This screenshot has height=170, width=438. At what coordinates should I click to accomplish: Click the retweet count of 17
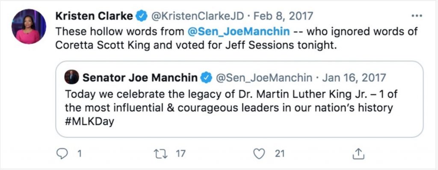(181, 153)
